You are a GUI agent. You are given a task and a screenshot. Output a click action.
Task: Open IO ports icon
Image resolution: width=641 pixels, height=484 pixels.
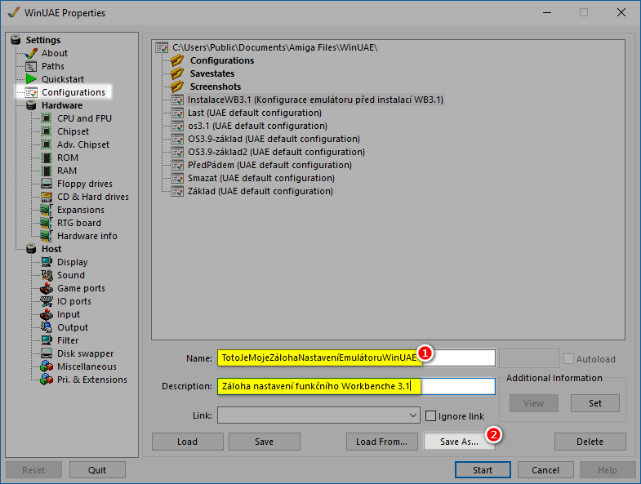tap(47, 301)
